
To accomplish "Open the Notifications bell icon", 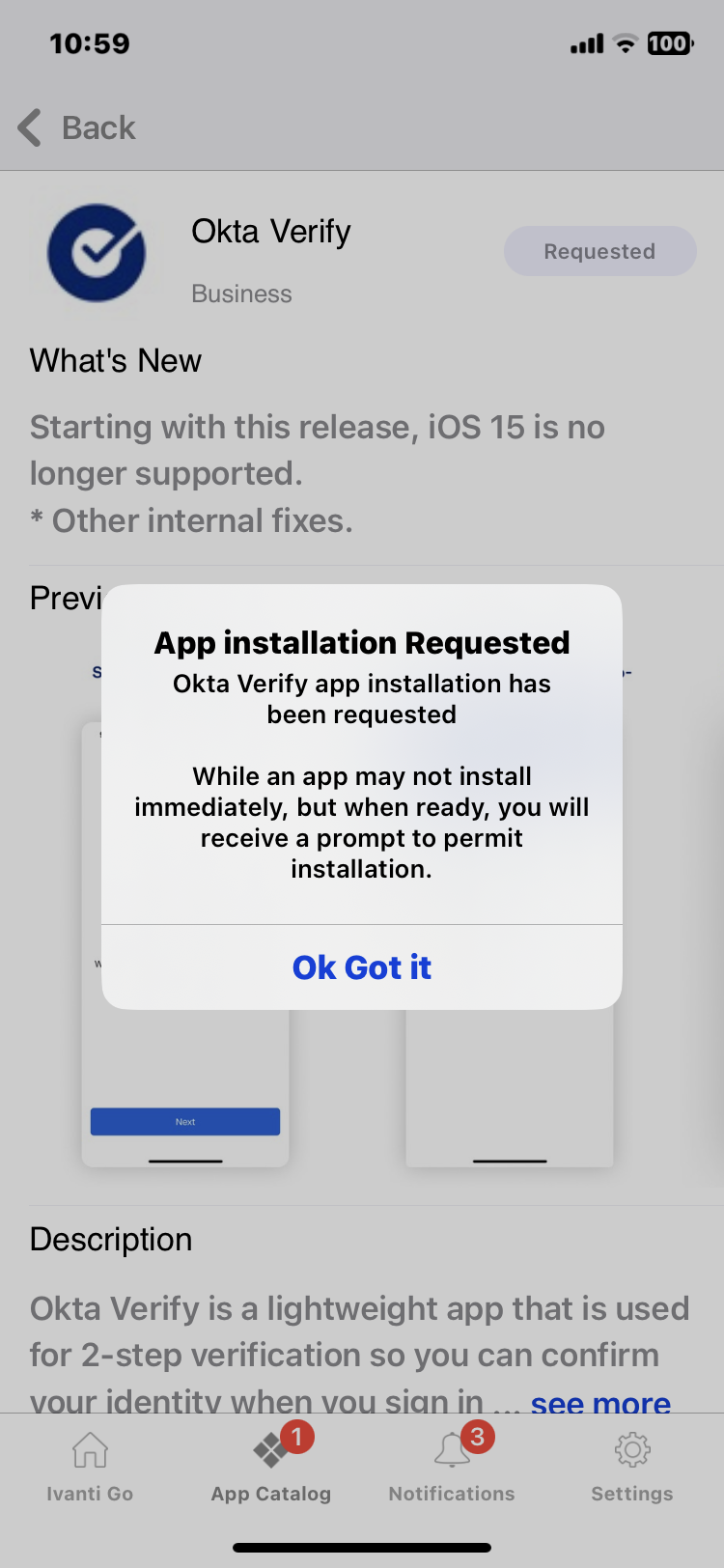I will (x=451, y=1450).
